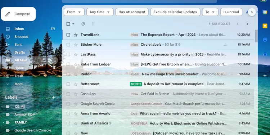Apply the Is unread filter
This screenshot has height=135, width=270.
[x=231, y=12]
